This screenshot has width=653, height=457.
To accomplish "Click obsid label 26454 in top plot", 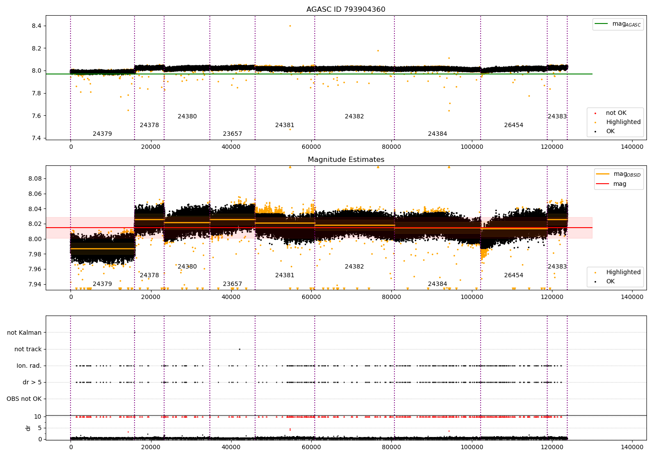I will [514, 125].
